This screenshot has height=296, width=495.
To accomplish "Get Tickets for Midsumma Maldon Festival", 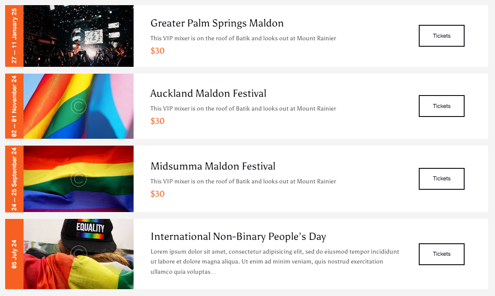I will coord(441,179).
